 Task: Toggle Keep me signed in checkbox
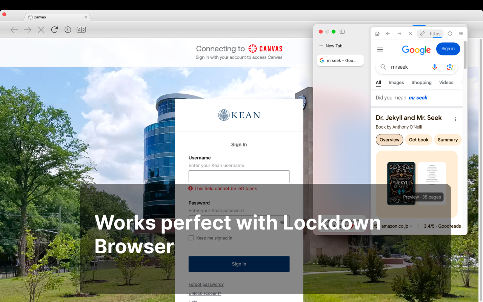tap(191, 238)
